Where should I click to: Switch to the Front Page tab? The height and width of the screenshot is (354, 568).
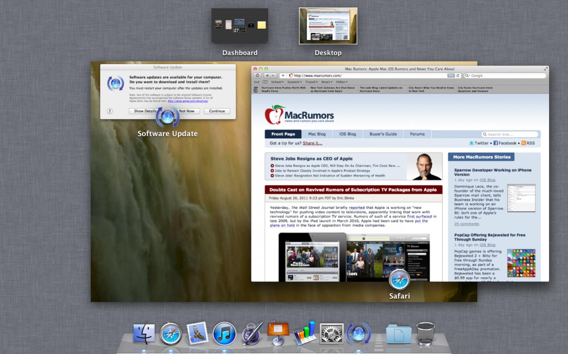click(x=283, y=134)
